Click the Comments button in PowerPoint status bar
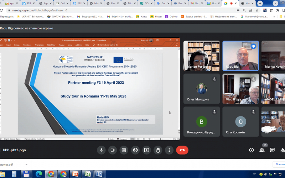 click(122, 139)
